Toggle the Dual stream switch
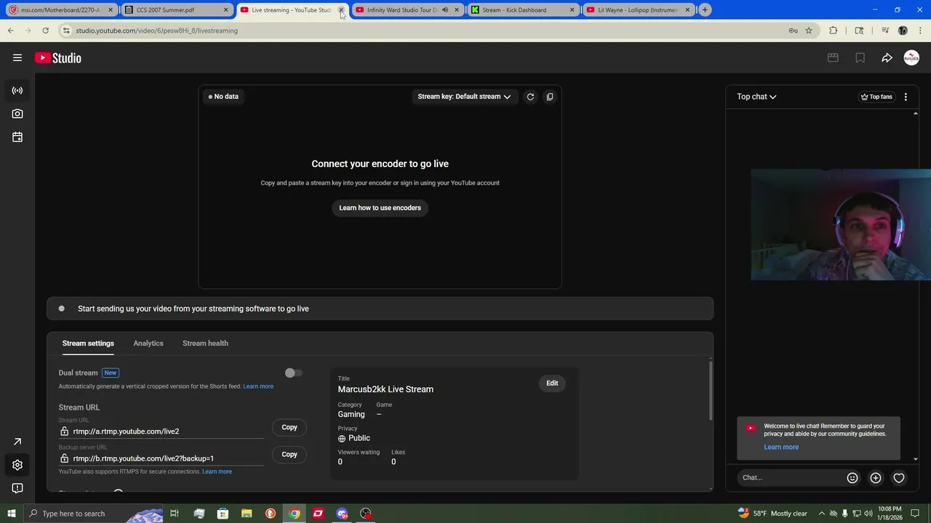Screen dimensions: 931x523 click(293, 373)
